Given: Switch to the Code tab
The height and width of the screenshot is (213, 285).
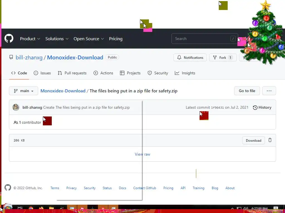Looking at the screenshot, I should (19, 73).
